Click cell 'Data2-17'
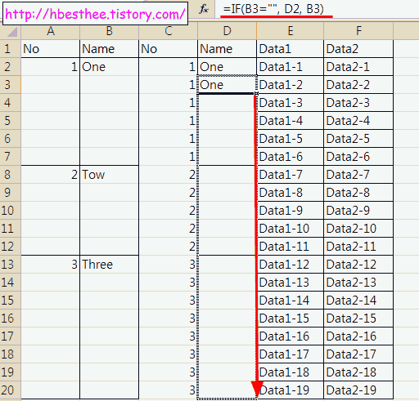The width and height of the screenshot is (419, 401). (x=358, y=354)
